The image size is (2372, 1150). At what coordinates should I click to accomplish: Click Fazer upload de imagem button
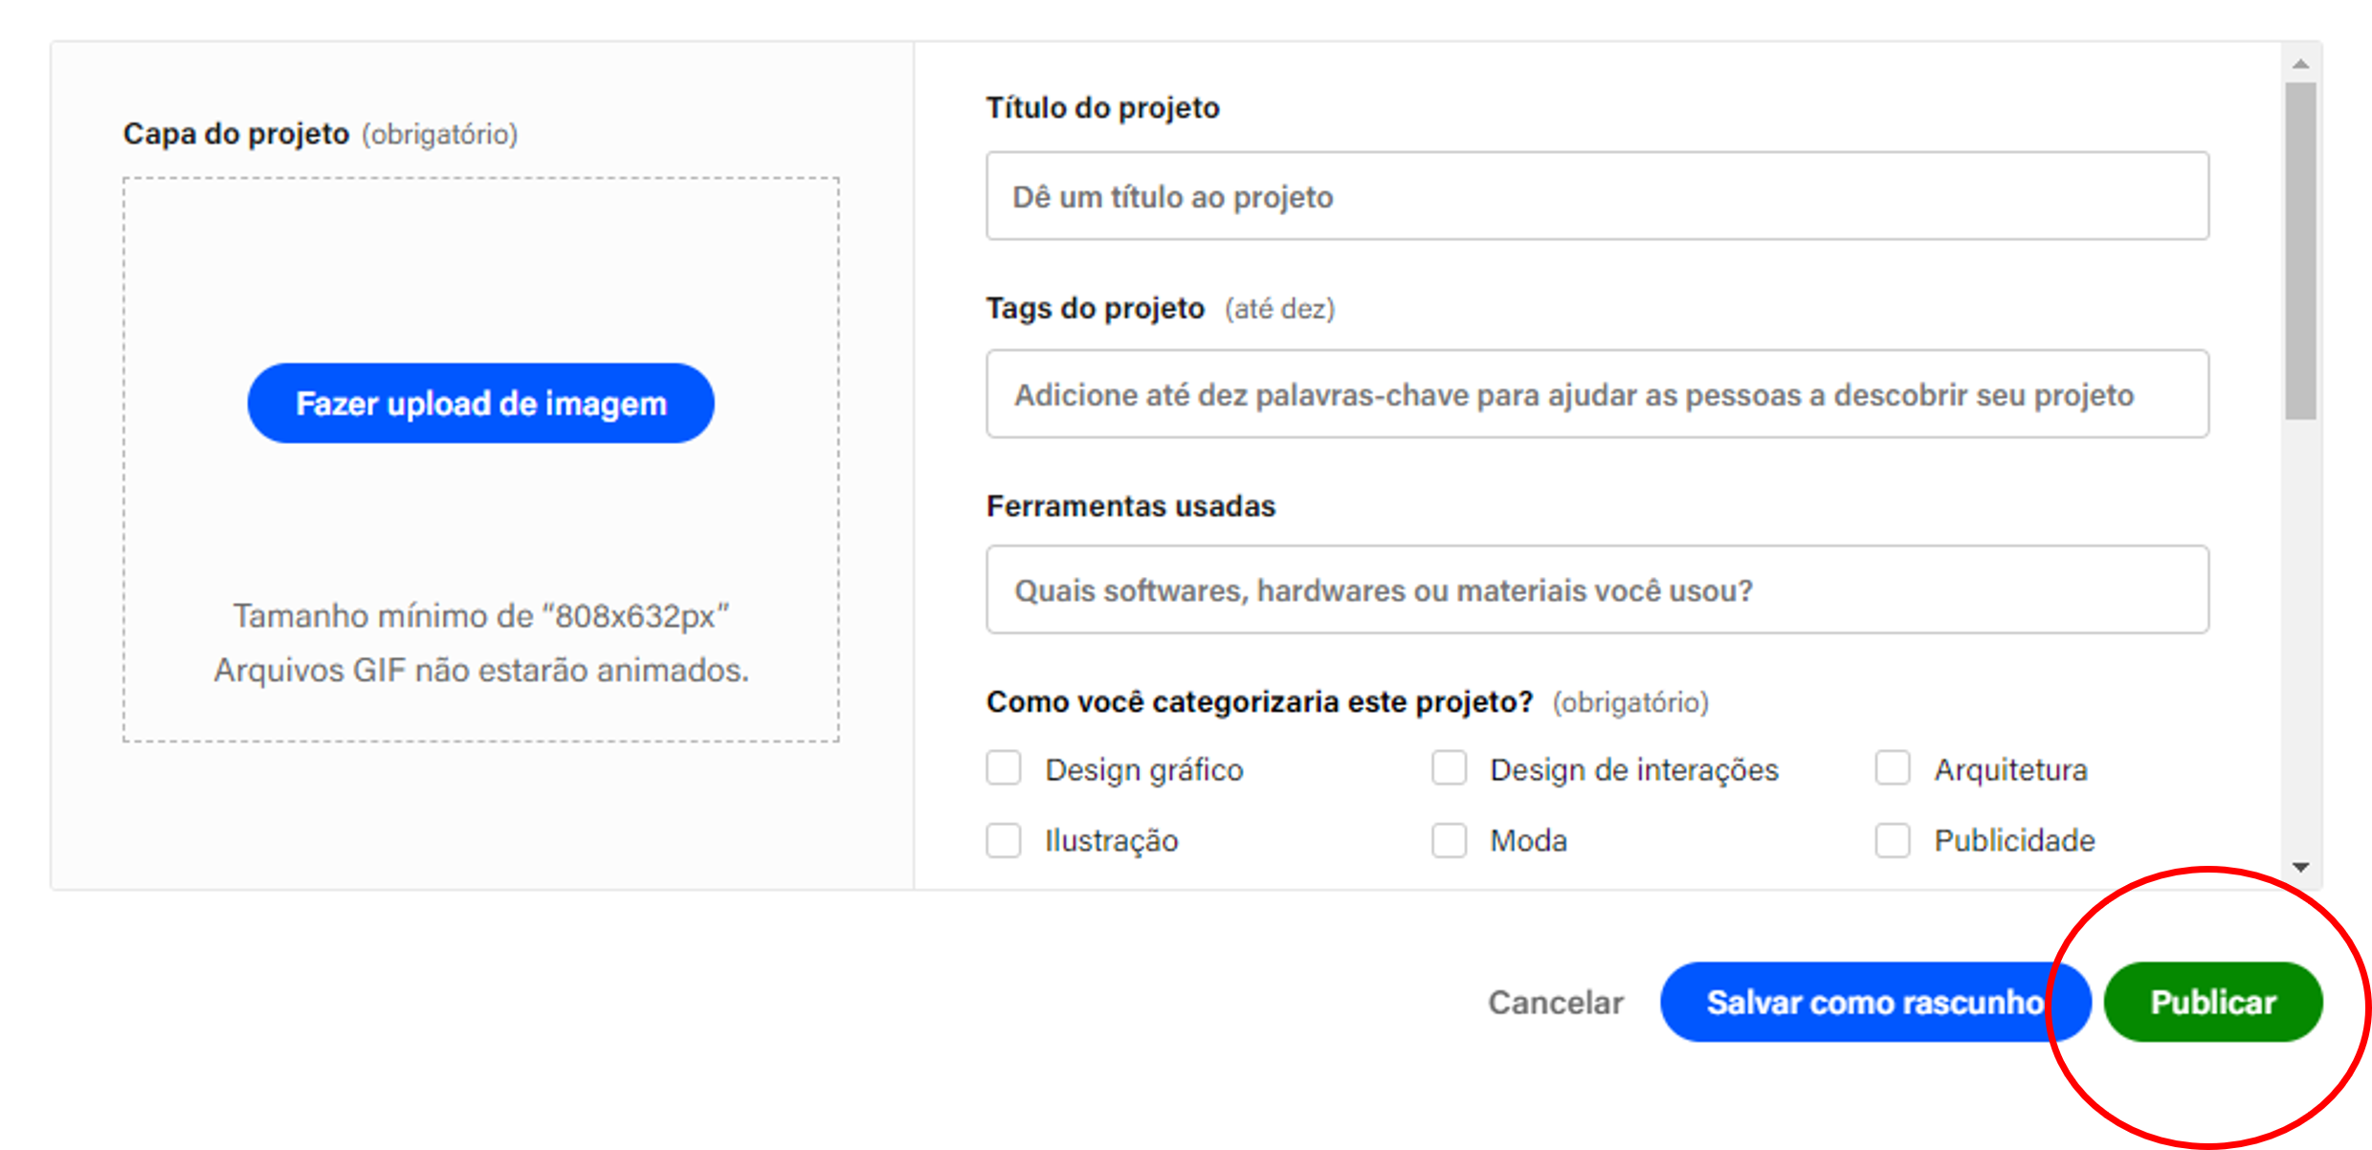480,403
